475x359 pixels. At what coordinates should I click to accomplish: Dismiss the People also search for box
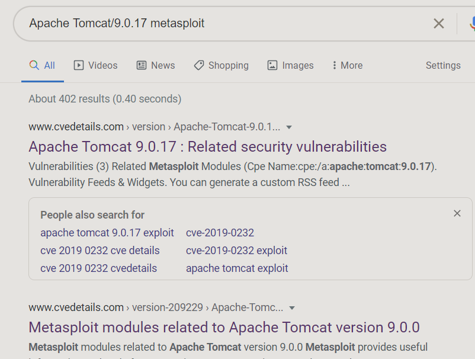tap(457, 213)
